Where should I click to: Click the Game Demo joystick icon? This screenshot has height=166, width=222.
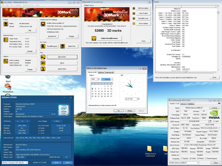click(43, 69)
